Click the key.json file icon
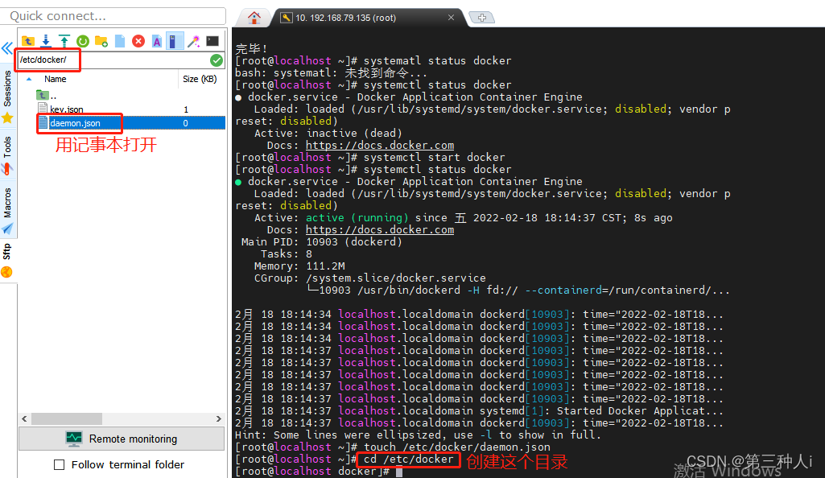 pos(43,109)
